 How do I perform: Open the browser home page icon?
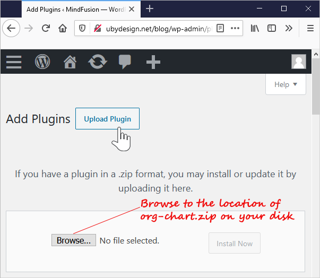click(x=63, y=28)
